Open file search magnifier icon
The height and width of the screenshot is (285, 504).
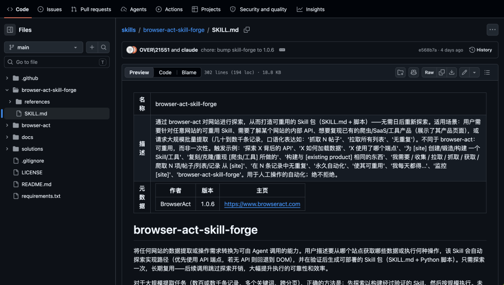tap(104, 47)
